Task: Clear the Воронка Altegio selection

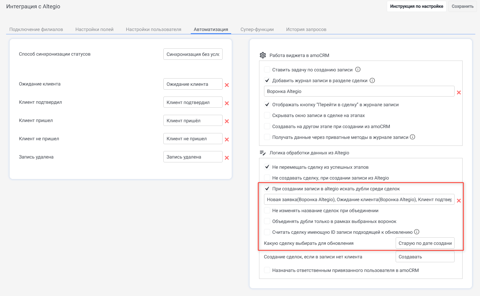Action: 459,92
